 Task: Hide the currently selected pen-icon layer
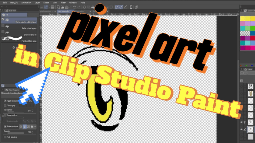coord(241,129)
